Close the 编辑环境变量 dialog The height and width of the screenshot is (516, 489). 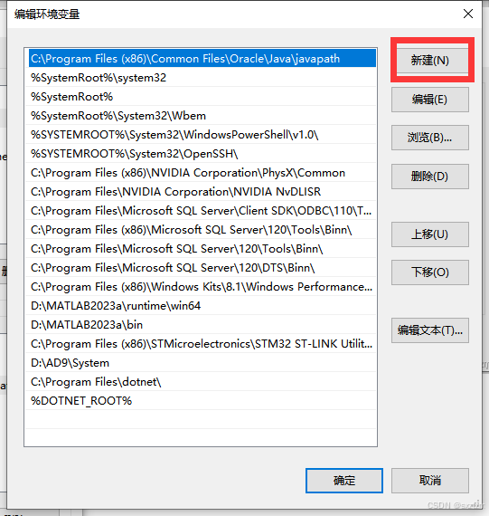tap(468, 14)
